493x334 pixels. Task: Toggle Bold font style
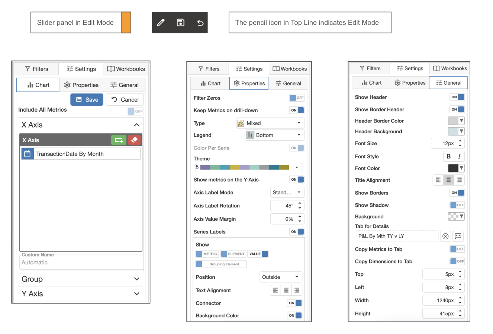pyautogui.click(x=448, y=156)
